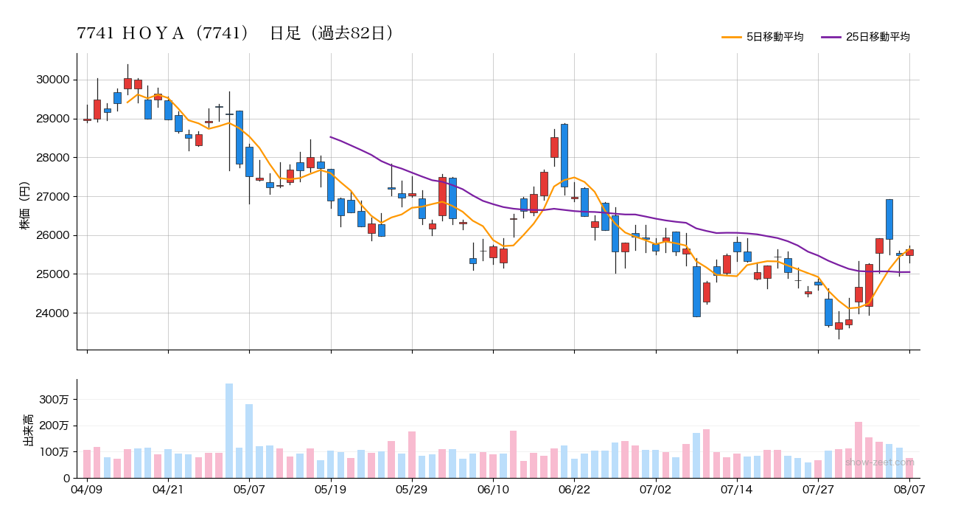The width and height of the screenshot is (958, 531).
Task: Select the 29000 price tick label
Action: [52, 119]
